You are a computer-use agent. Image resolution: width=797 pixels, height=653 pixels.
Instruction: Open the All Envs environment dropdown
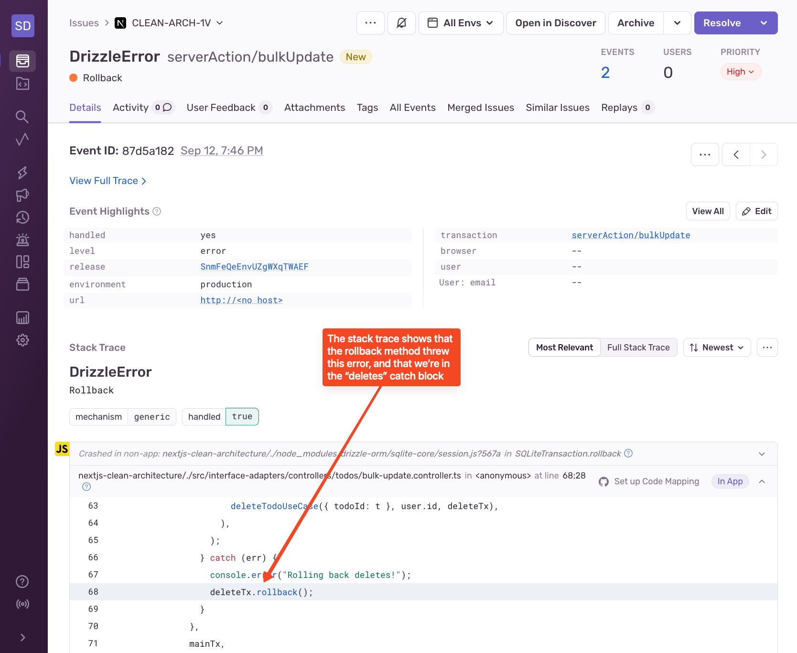pos(461,23)
